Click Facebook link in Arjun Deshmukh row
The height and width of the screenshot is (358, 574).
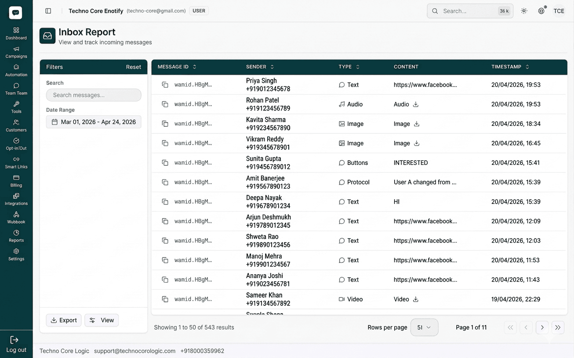[425, 221]
